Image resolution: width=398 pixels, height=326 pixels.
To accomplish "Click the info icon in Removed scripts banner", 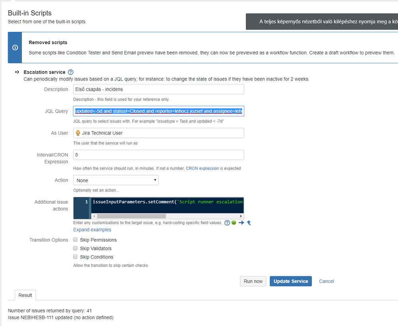I will (15, 47).
